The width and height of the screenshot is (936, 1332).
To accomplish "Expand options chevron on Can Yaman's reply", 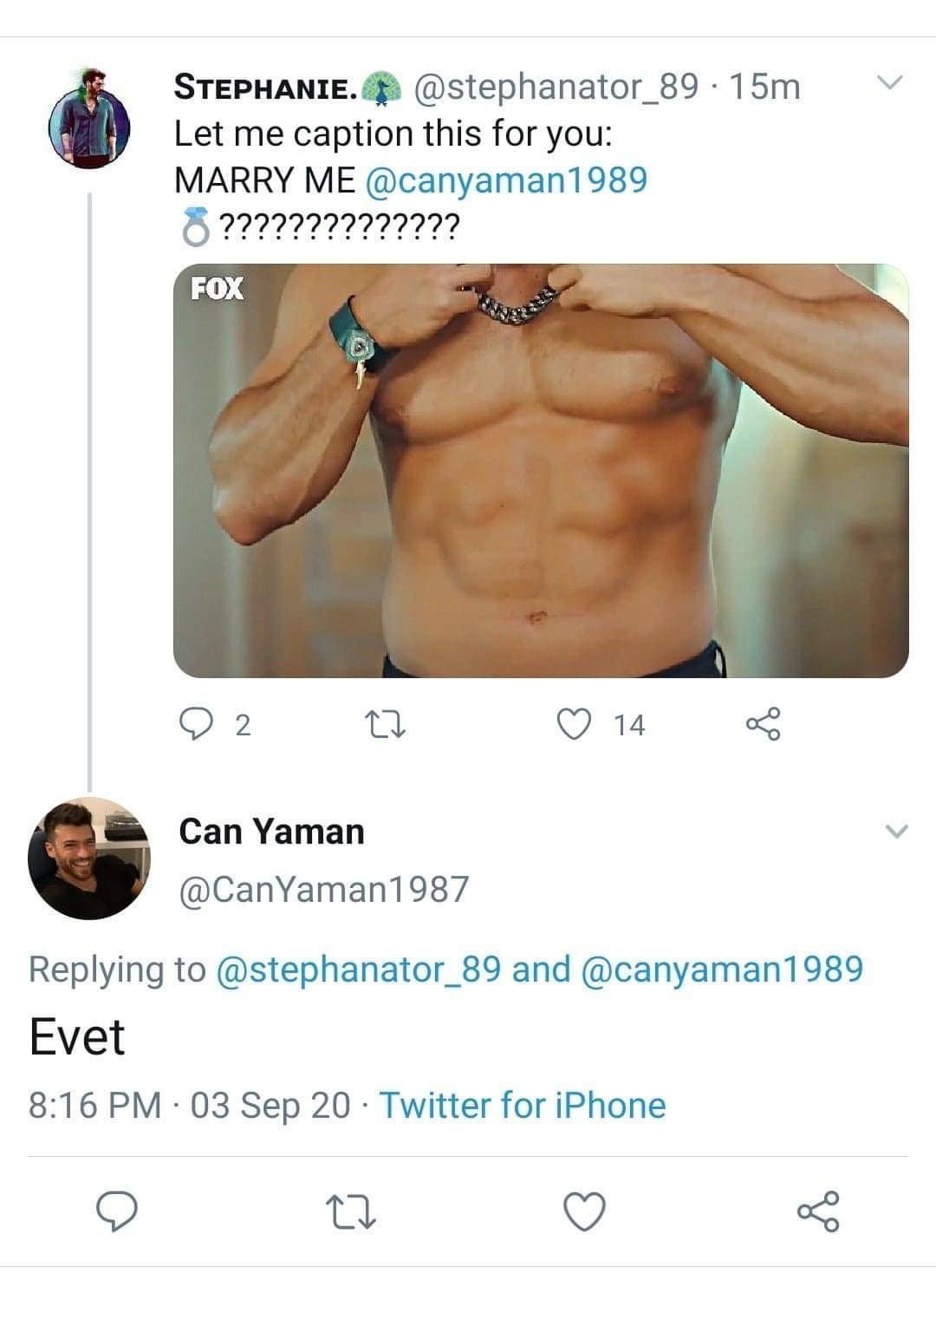I will point(897,831).
